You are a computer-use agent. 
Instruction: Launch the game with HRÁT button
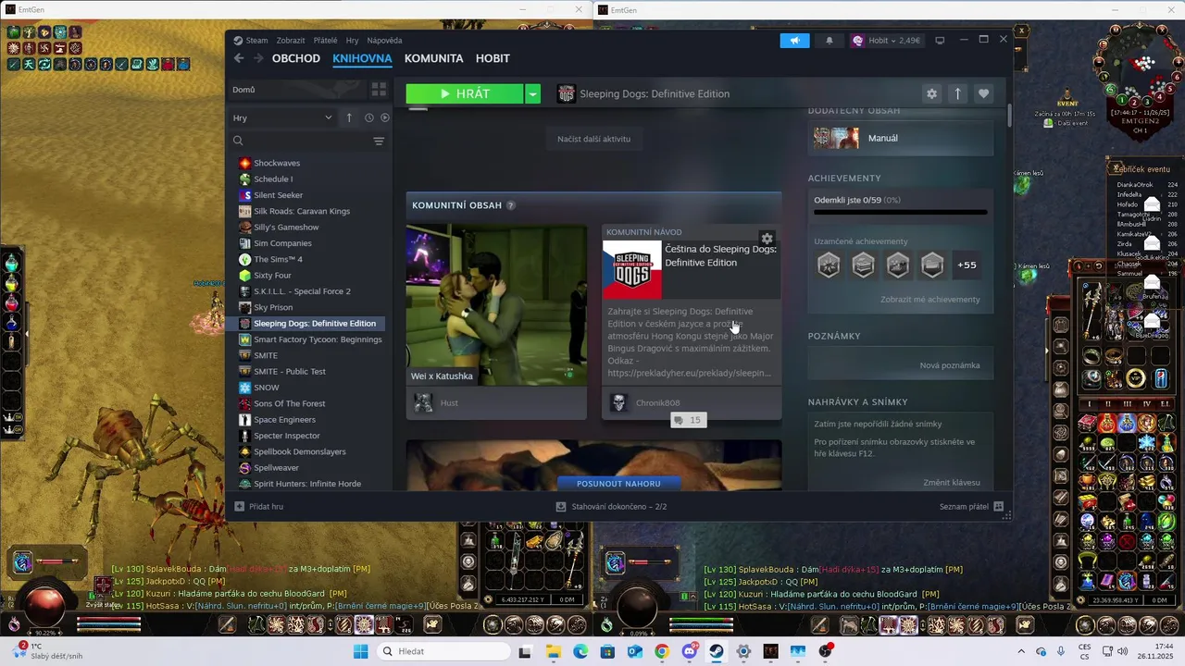(465, 93)
